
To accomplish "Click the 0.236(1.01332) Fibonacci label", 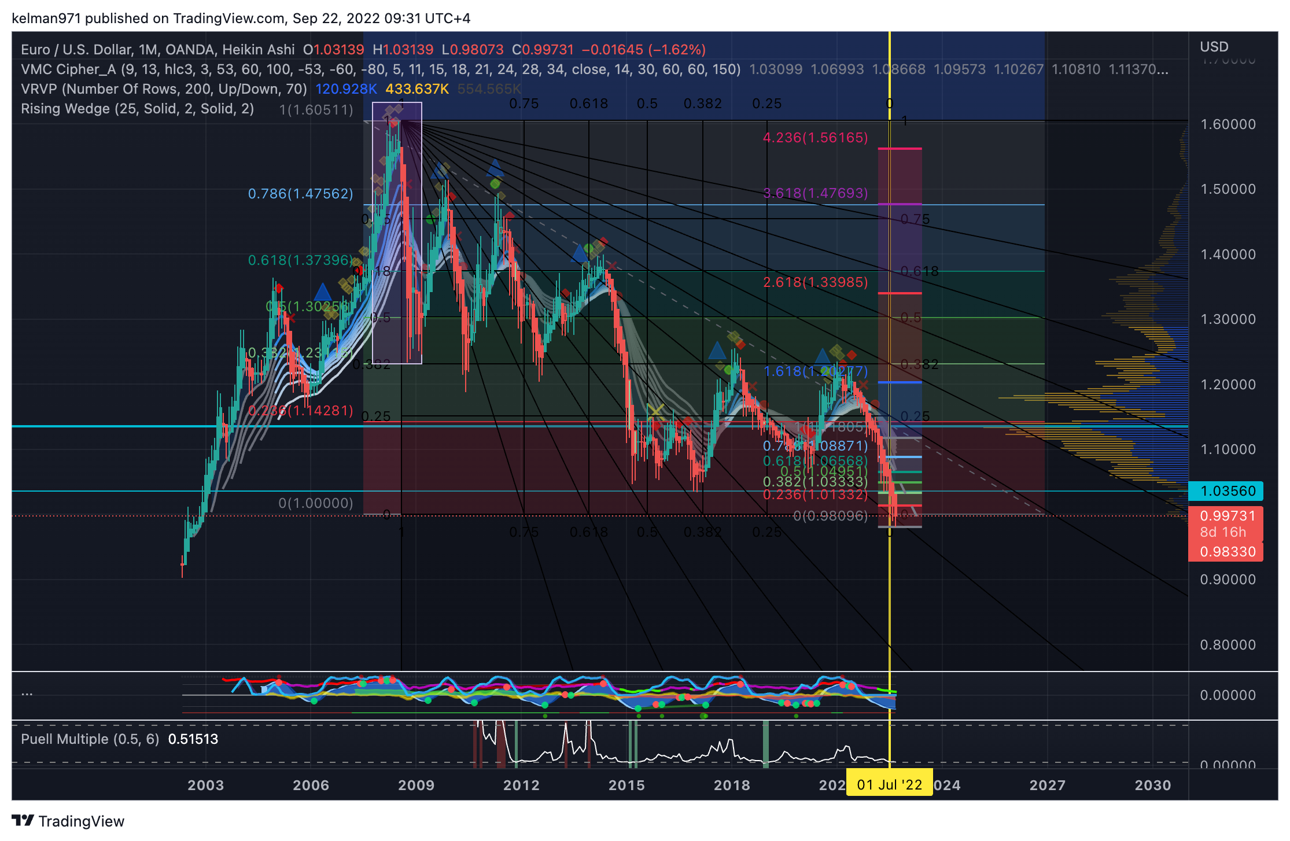I will pyautogui.click(x=815, y=495).
